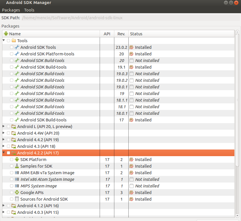241x221 pixels.
Task: Click the braces icon of Sources for Android SDK
Action: click(17, 199)
